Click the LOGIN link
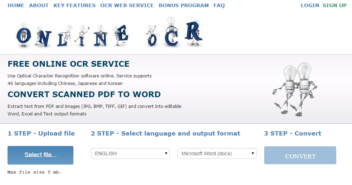 click(x=310, y=5)
